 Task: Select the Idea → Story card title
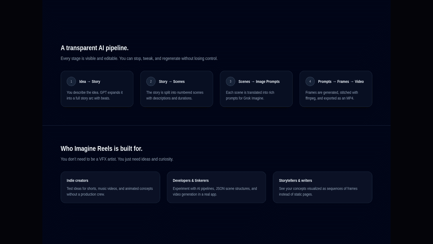[90, 82]
